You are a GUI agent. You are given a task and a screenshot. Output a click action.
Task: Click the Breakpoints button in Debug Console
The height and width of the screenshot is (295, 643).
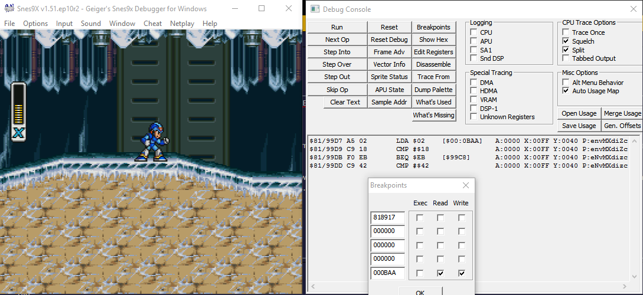pyautogui.click(x=433, y=27)
